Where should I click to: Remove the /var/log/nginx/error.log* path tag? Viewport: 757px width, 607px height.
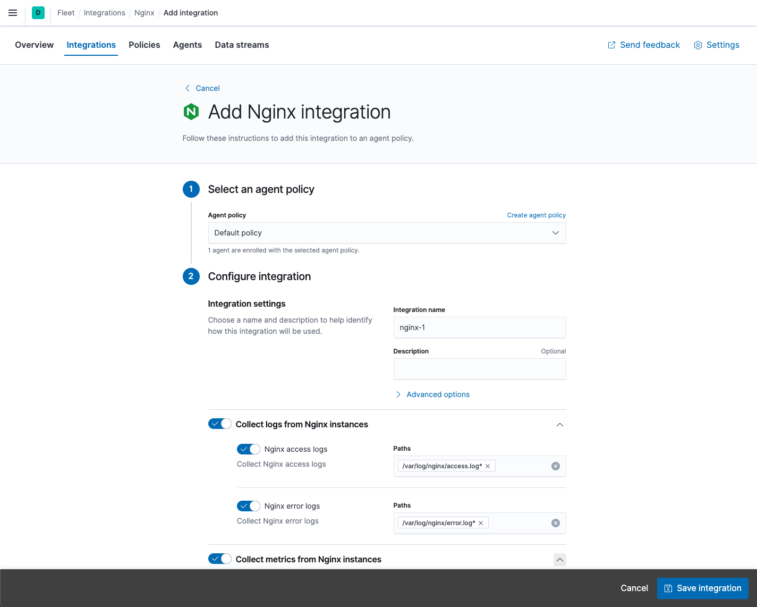pyautogui.click(x=480, y=522)
